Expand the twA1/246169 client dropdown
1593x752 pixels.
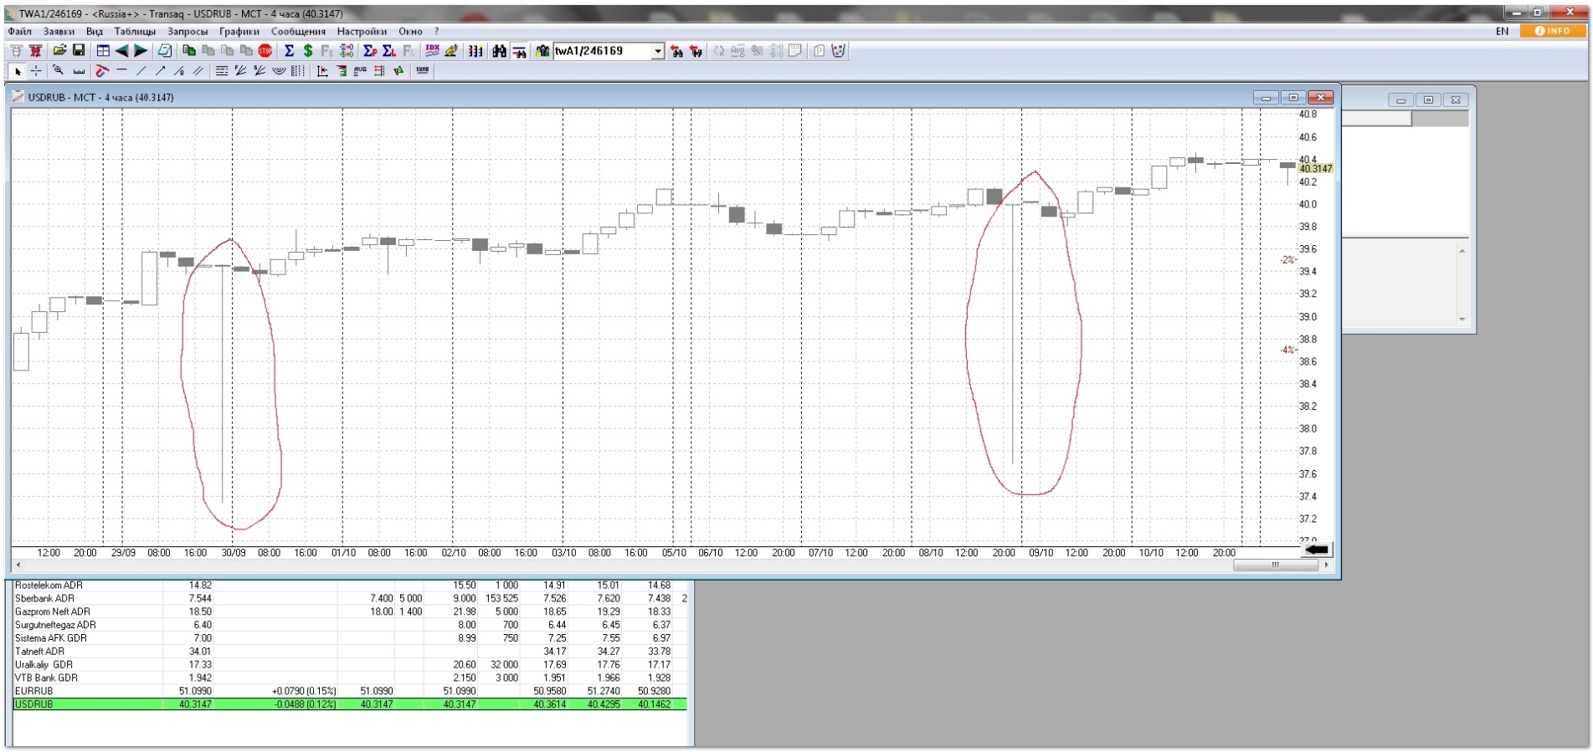[658, 51]
